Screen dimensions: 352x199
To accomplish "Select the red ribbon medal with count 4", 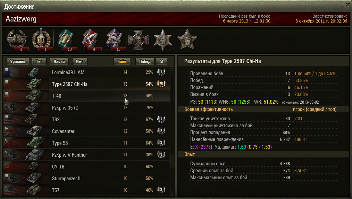I will (x=91, y=40).
